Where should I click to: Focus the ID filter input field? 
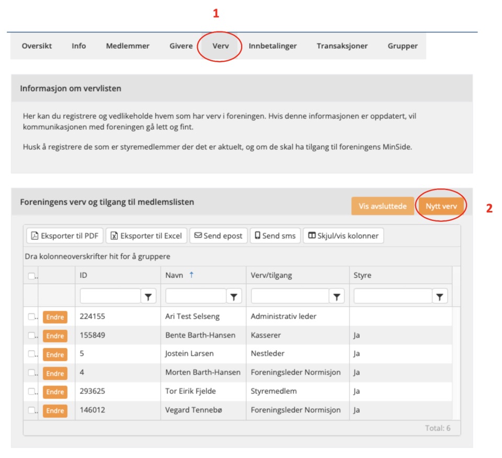[110, 296]
